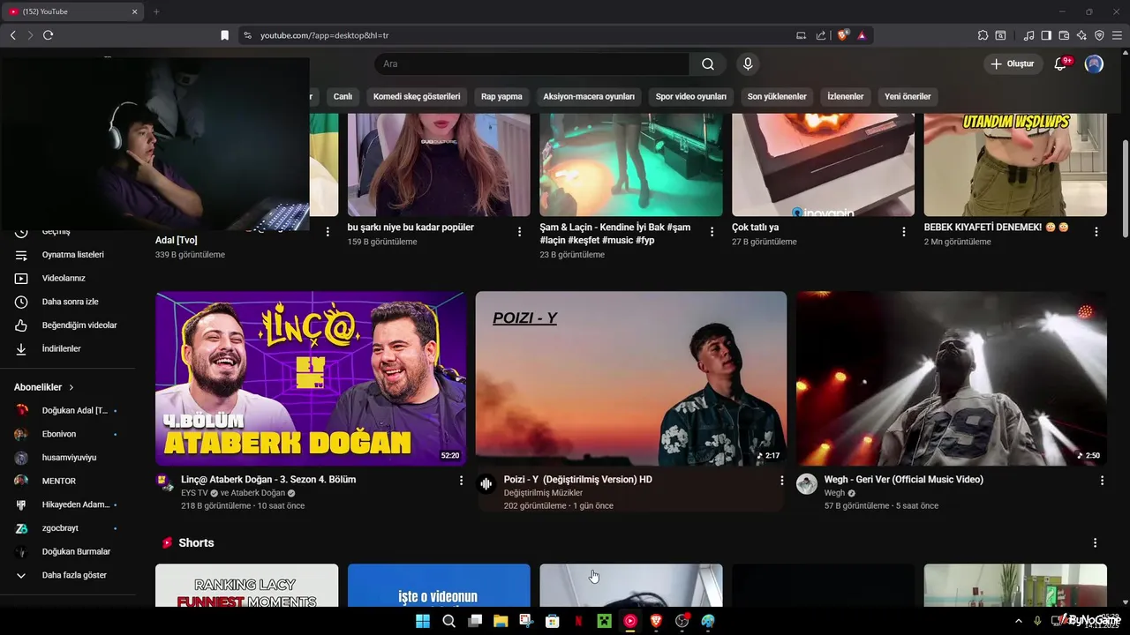Open options for Wegh - Geri Ver video
The width and height of the screenshot is (1130, 635).
click(x=1102, y=481)
